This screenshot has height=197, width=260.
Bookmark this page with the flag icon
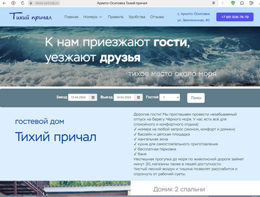point(213,3)
